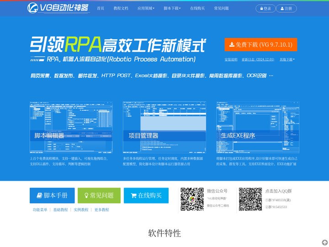The image size is (329, 247).
Task: Open the 安装说明 link
Action: [231, 59]
